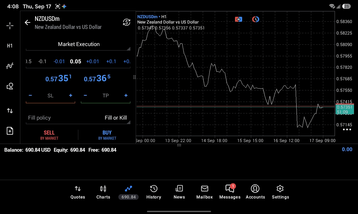Increase volume by 0.1
The width and height of the screenshot is (358, 214).
click(x=111, y=62)
